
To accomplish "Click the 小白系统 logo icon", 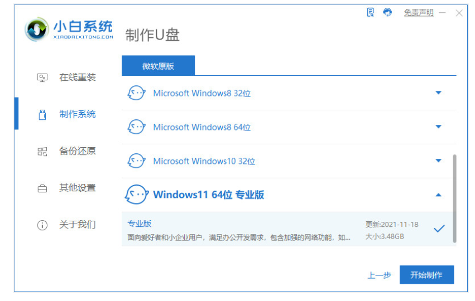I will (x=37, y=29).
